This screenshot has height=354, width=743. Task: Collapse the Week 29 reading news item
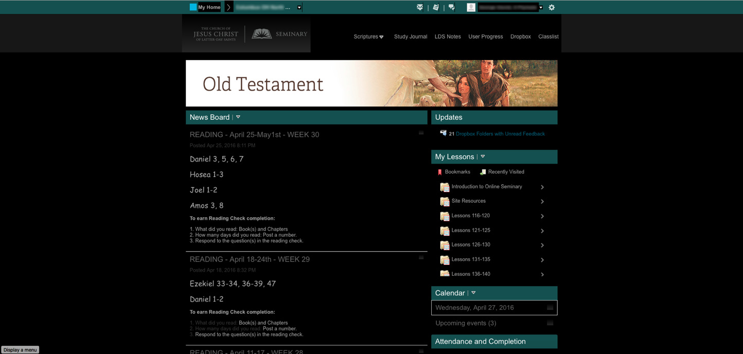421,257
